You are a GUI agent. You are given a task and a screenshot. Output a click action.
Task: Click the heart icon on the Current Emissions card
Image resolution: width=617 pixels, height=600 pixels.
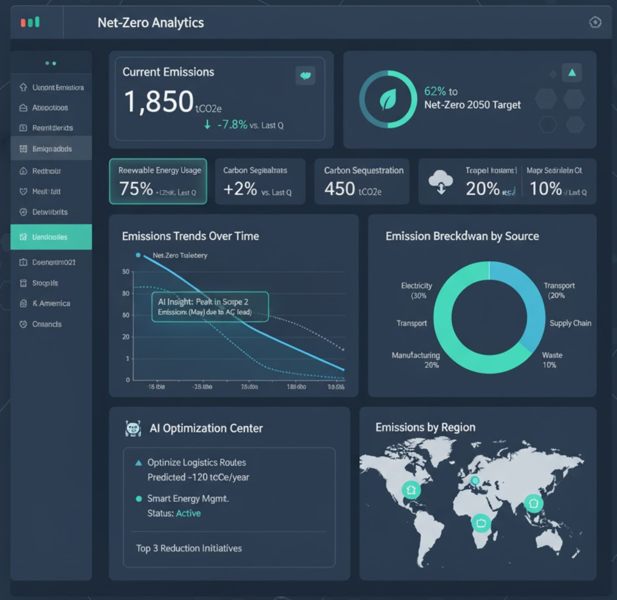point(305,75)
